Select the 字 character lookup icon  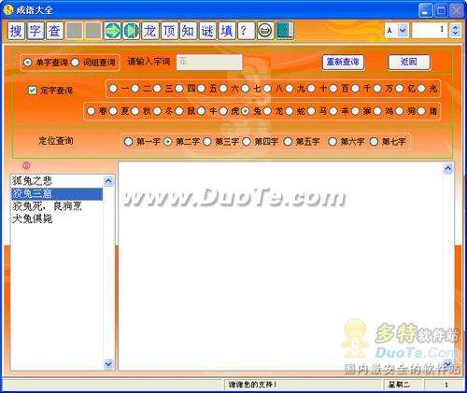(35, 31)
